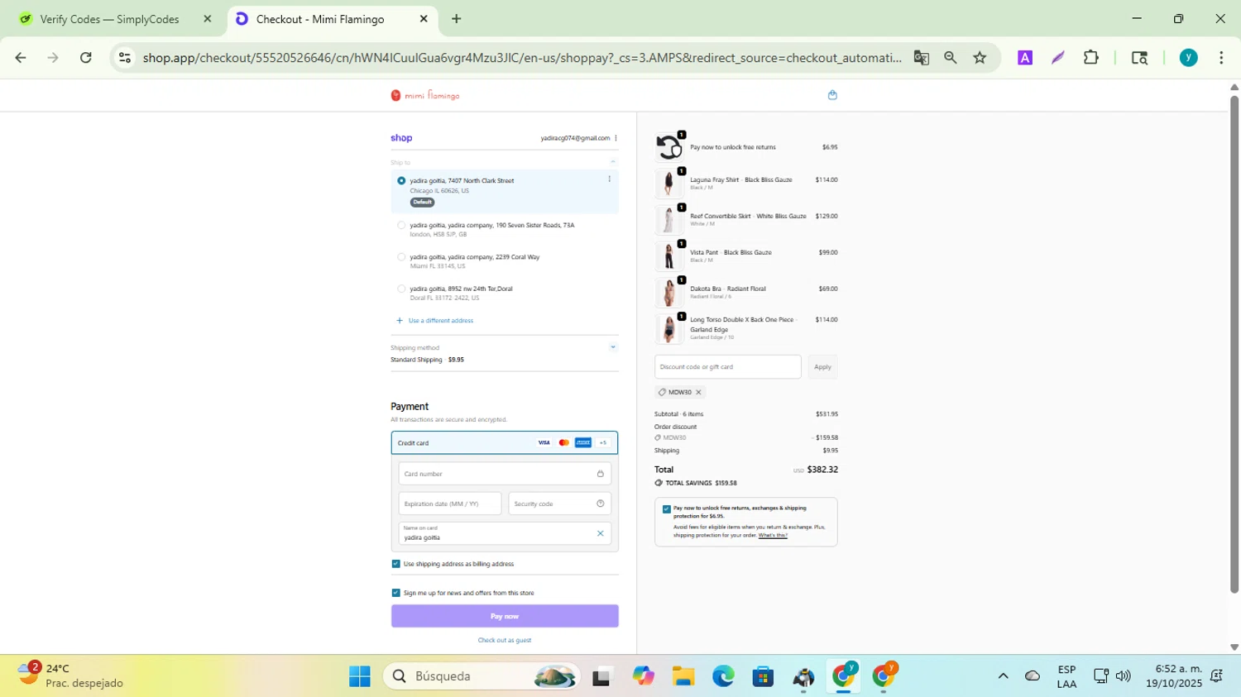Open Chrome translate page icon
Viewport: 1241px width, 697px height.
point(922,58)
